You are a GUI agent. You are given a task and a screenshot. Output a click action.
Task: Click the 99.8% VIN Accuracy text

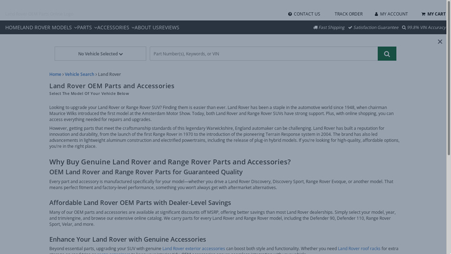click(426, 27)
